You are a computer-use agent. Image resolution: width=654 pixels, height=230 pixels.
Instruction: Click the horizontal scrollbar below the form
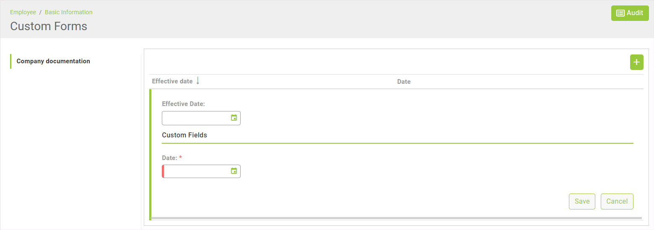[x=396, y=218]
